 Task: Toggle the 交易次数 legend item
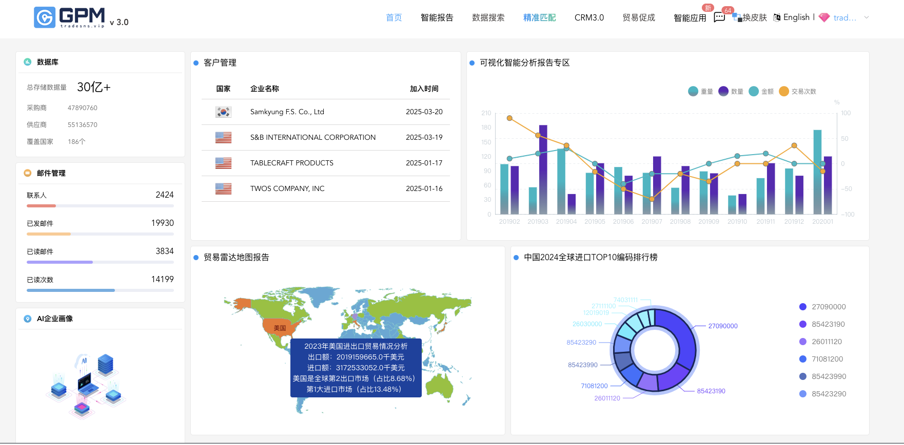tap(797, 91)
